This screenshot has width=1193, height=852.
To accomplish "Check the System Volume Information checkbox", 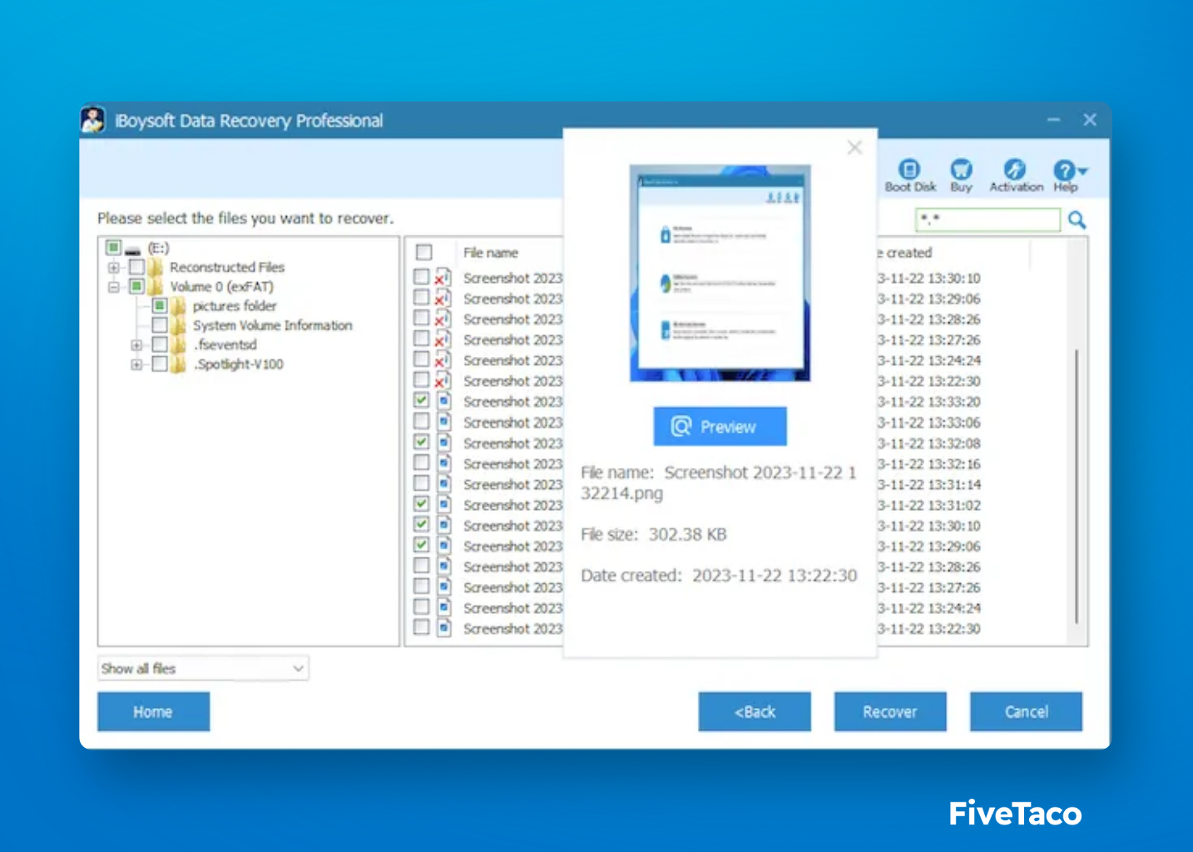I will point(159,325).
